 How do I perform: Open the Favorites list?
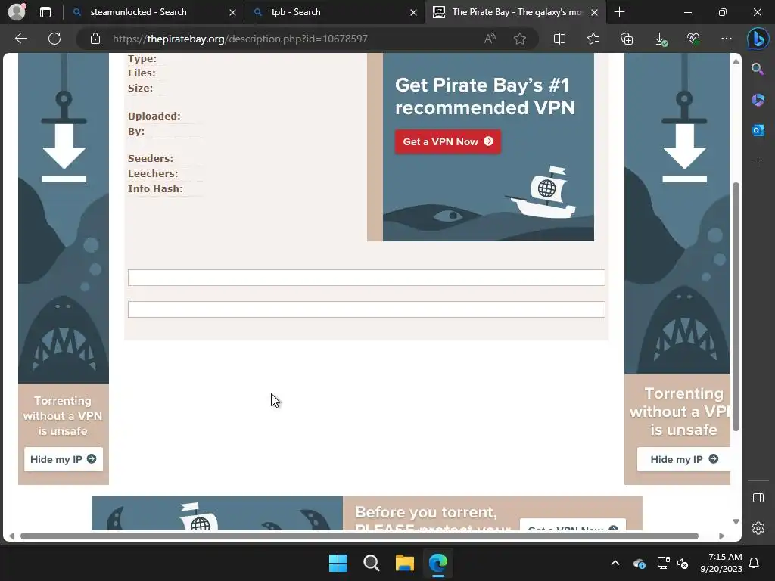pyautogui.click(x=593, y=39)
